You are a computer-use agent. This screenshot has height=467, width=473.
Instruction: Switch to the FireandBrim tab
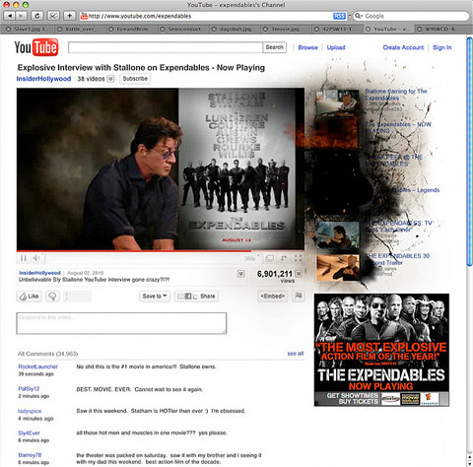[x=132, y=29]
